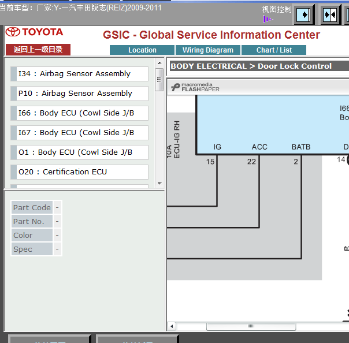Select I66 : Body ECU item
Viewport: 349px width, 343px height.
[79, 113]
